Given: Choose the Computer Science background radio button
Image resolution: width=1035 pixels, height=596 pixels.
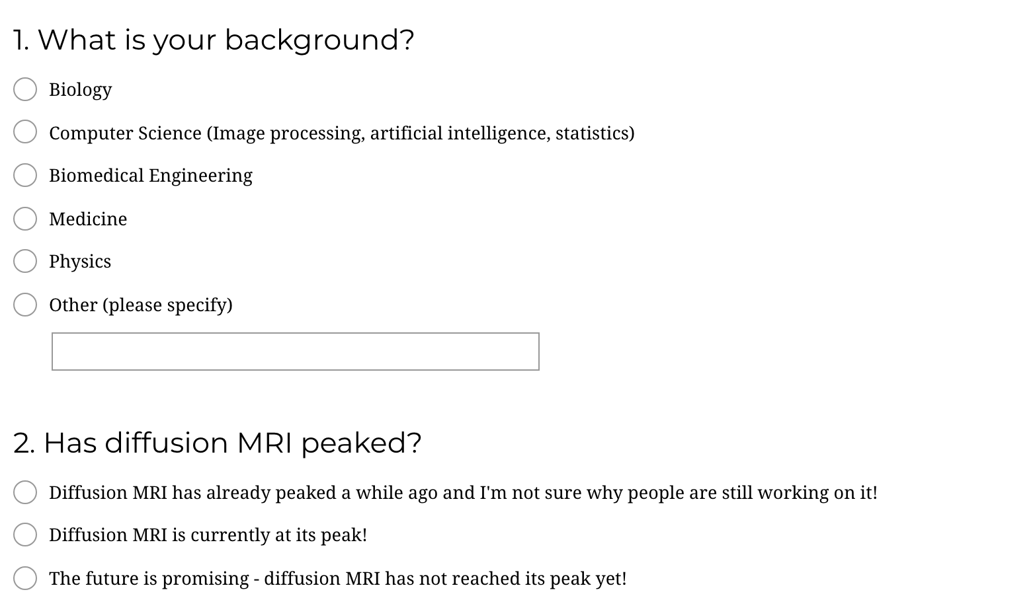Looking at the screenshot, I should pos(25,132).
